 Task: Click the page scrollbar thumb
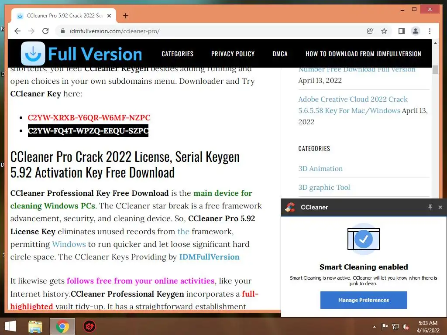click(x=435, y=69)
